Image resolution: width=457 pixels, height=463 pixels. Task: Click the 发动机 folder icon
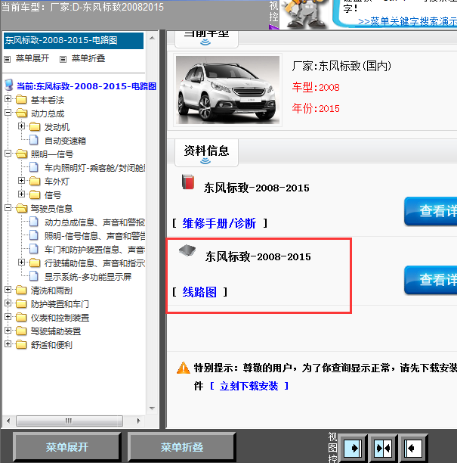pyautogui.click(x=35, y=126)
